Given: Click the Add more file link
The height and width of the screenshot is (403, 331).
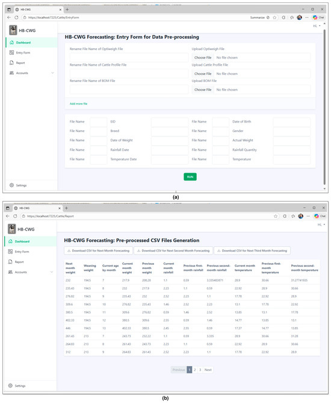Looking at the screenshot, I should 78,104.
